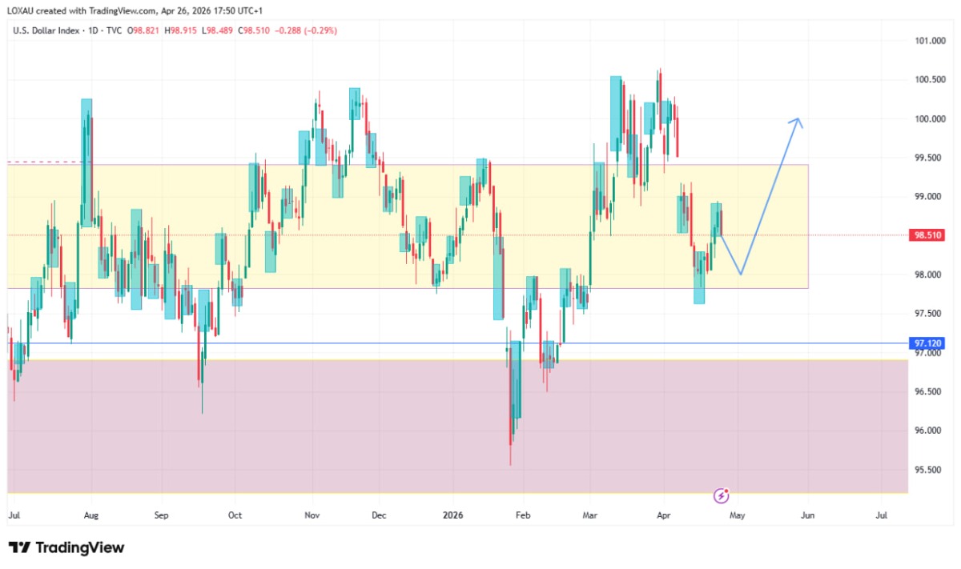
Task: Select the pink demand zone rectangle
Action: pyautogui.click(x=456, y=427)
